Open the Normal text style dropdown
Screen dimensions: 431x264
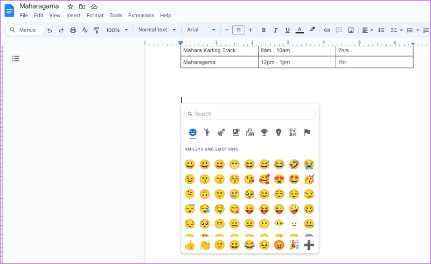(157, 30)
